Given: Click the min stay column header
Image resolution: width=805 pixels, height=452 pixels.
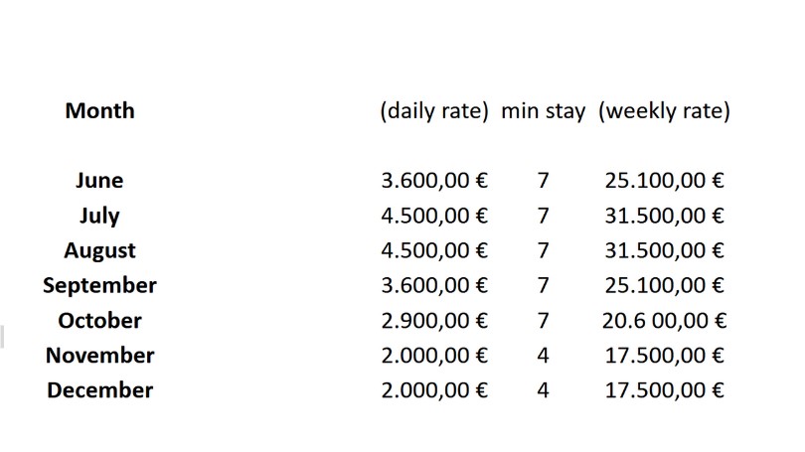Looking at the screenshot, I should 544,111.
